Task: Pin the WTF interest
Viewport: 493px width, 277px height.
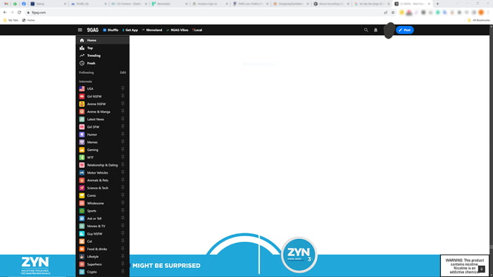Action: tap(123, 157)
